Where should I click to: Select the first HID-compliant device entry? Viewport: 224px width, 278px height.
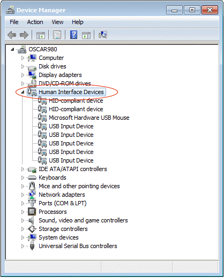coord(76,101)
